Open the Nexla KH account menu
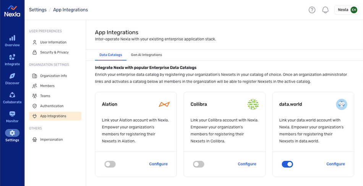363x186 pixels. (x=346, y=10)
